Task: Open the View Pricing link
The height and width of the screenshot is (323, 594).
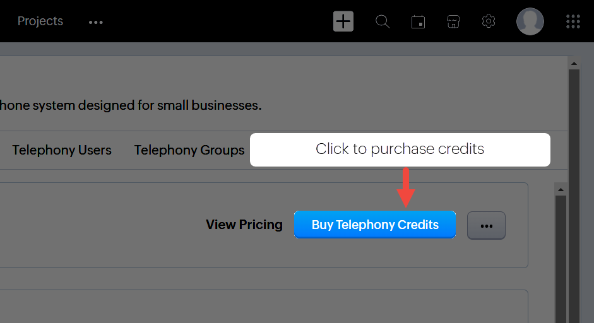Action: click(244, 225)
